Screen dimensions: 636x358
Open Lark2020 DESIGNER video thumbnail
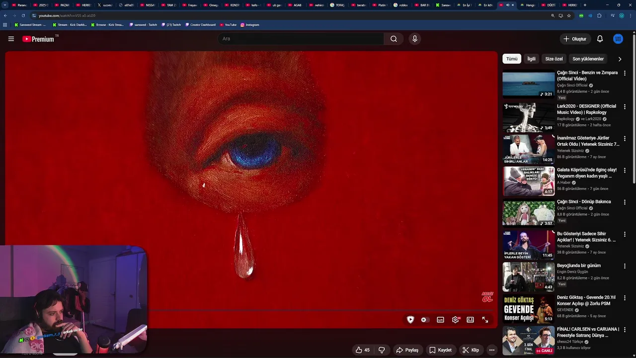pyautogui.click(x=528, y=117)
